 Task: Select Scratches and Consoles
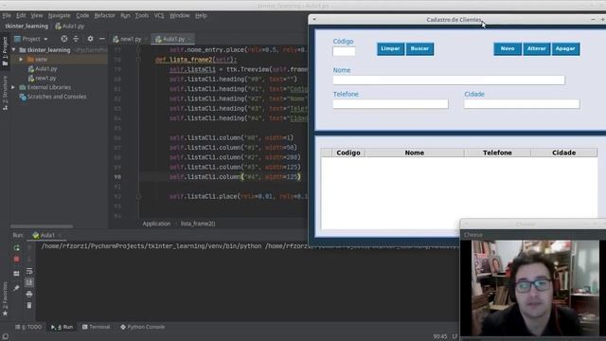[x=53, y=97]
